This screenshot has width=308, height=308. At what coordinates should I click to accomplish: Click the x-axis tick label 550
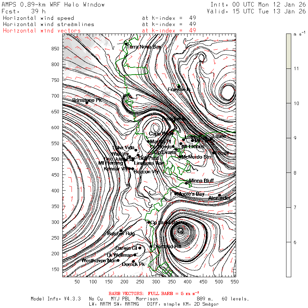tap(235, 282)
